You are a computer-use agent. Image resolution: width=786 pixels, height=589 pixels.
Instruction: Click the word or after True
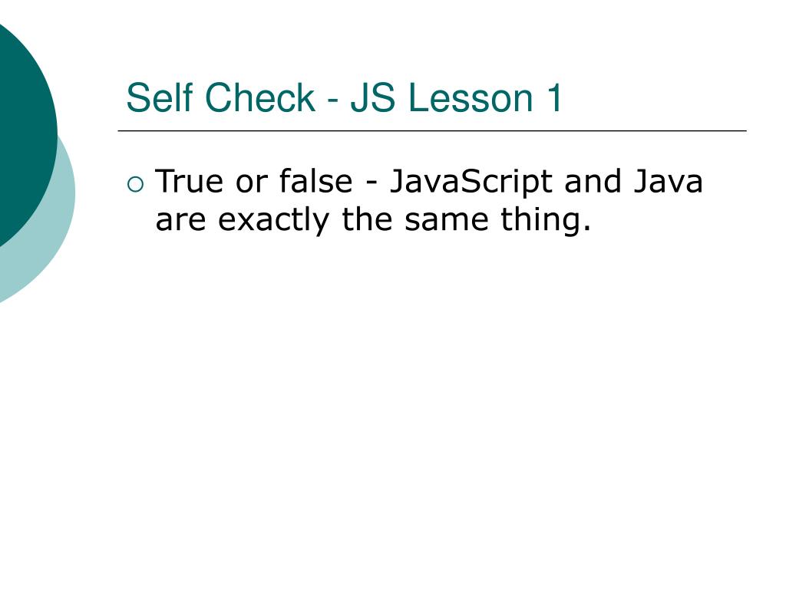coord(251,183)
